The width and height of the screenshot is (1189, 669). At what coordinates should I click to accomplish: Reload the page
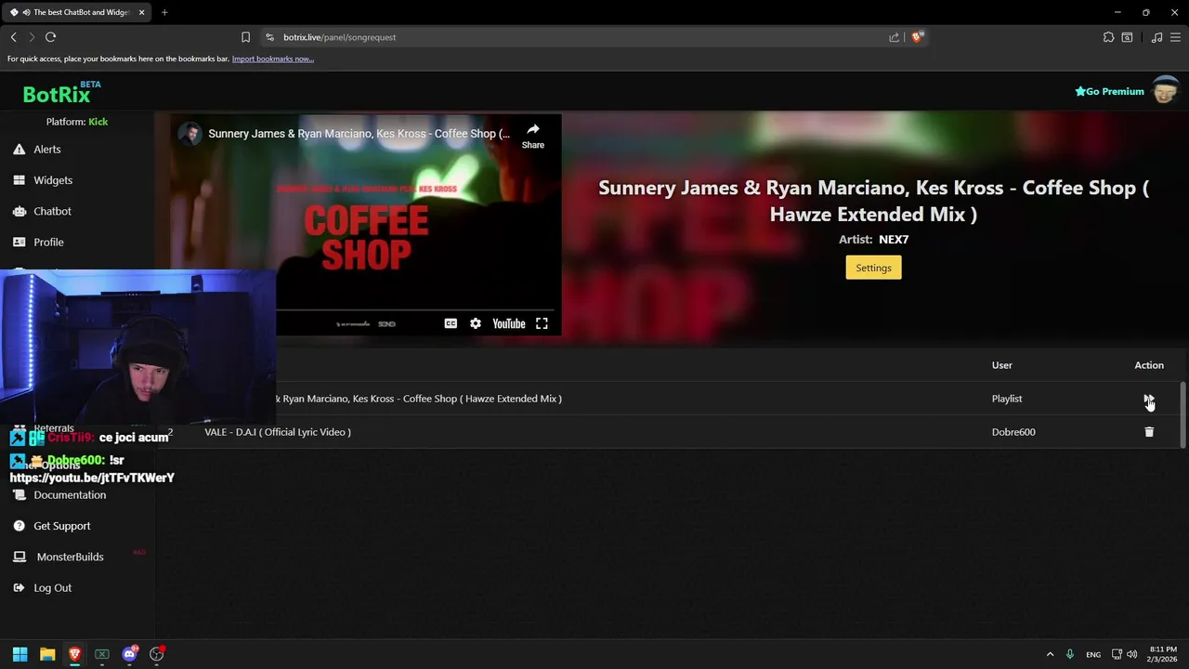51,37
